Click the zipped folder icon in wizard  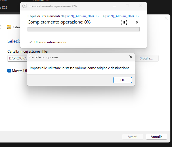click(x=9, y=27)
